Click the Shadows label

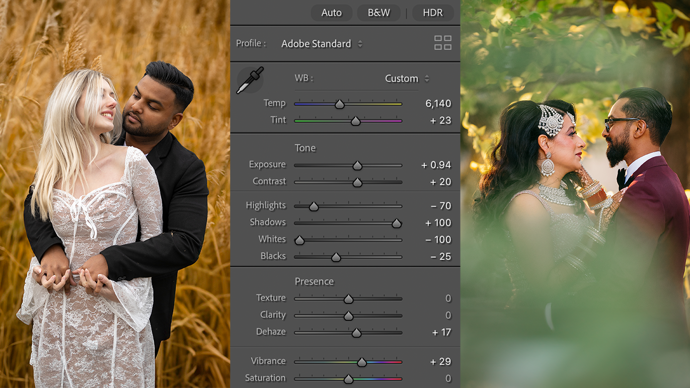[x=268, y=222]
